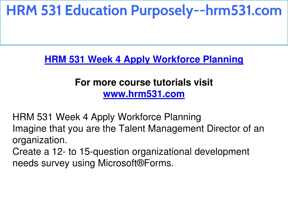This screenshot has width=288, height=216.
Task: Select the words Talent Management in the body text
Action: point(161,129)
